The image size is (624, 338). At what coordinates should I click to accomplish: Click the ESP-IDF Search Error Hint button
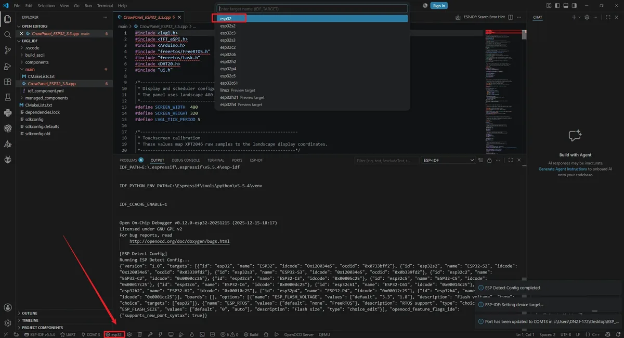pos(484,17)
